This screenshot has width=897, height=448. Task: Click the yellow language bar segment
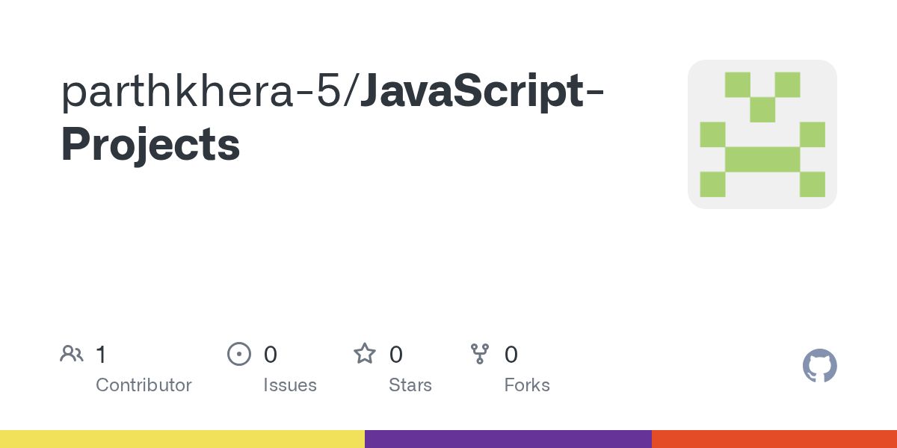tap(182, 439)
